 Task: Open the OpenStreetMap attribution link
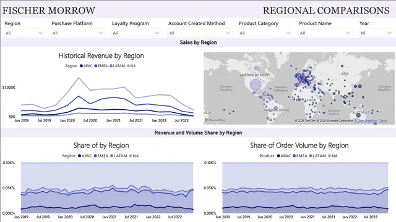366,121
